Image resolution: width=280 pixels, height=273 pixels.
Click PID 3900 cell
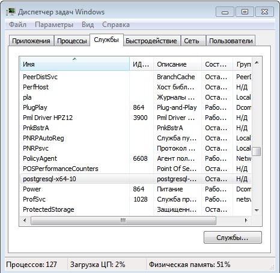tap(141, 118)
